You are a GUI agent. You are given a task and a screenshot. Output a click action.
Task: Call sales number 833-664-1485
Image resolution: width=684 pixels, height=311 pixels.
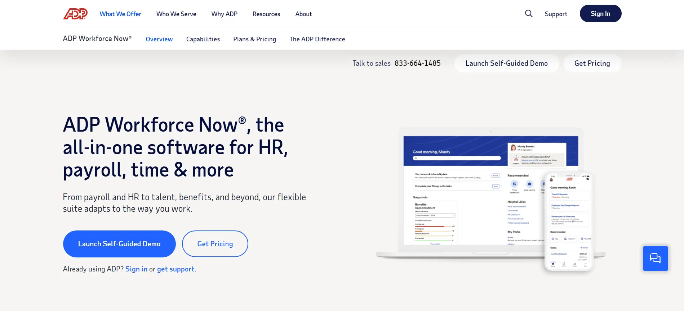417,63
